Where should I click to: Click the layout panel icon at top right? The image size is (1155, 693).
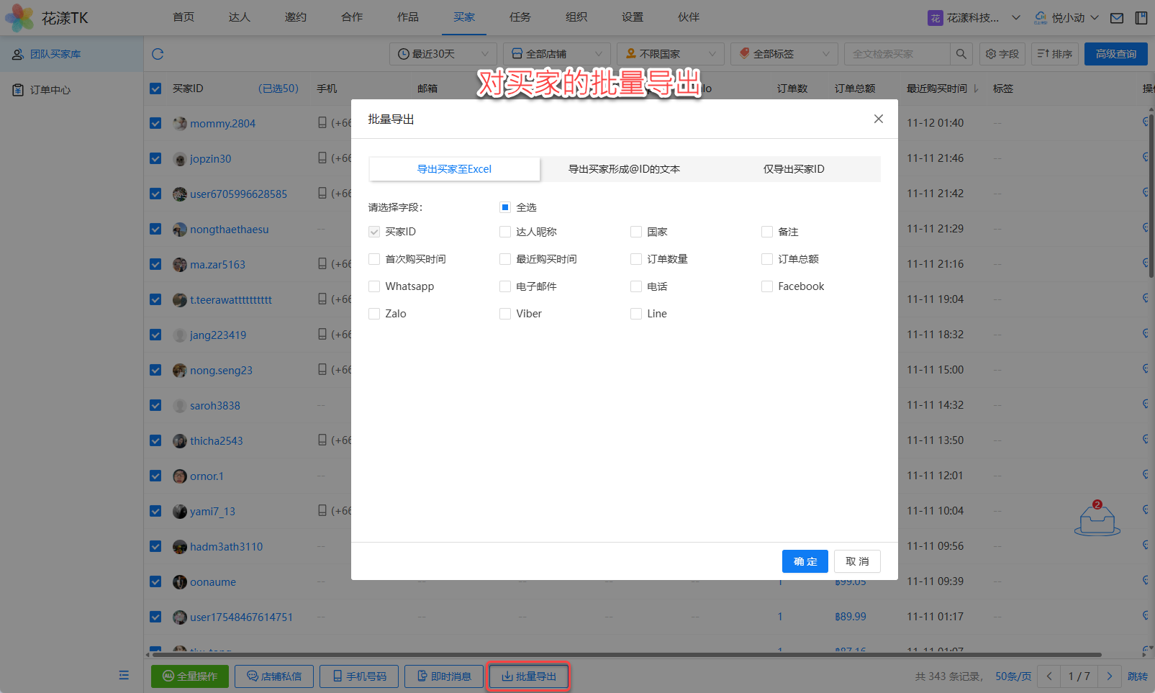[1141, 18]
